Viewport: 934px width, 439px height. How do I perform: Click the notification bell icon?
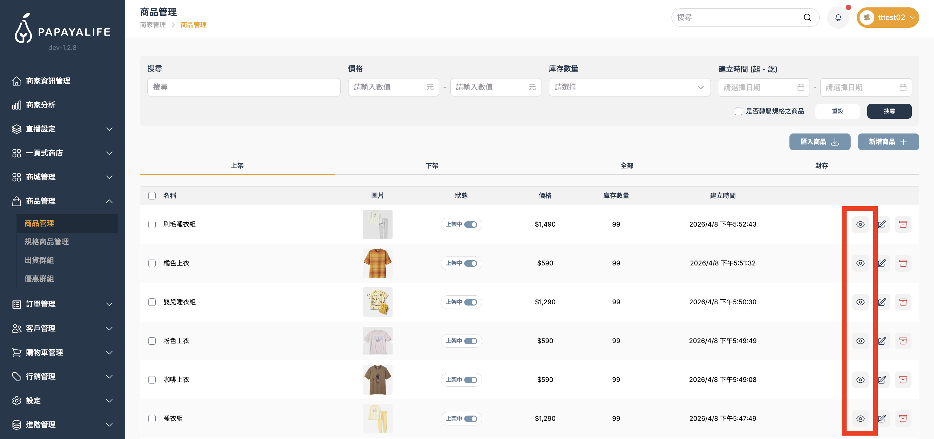pos(838,18)
